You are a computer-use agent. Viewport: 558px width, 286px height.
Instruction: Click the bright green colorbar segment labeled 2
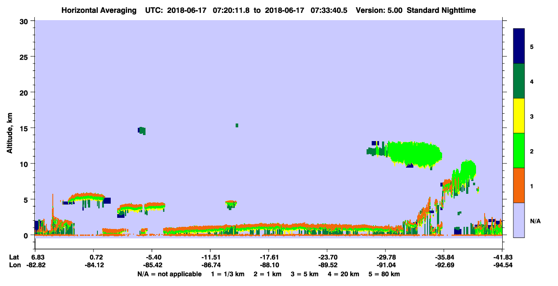click(519, 151)
